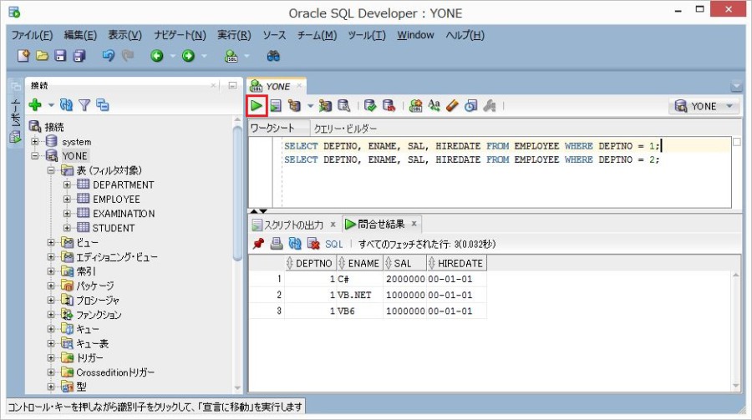752x420 pixels.
Task: Open the ファイル(F) menu
Action: tap(32, 35)
